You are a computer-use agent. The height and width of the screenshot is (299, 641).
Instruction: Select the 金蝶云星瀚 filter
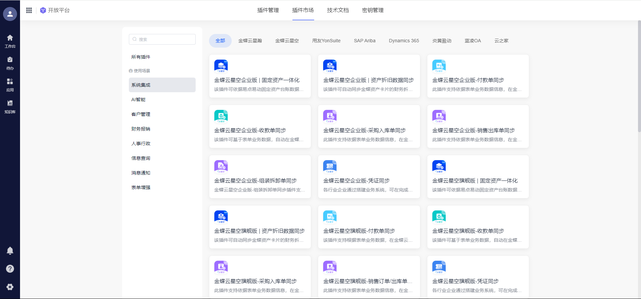[x=250, y=41]
